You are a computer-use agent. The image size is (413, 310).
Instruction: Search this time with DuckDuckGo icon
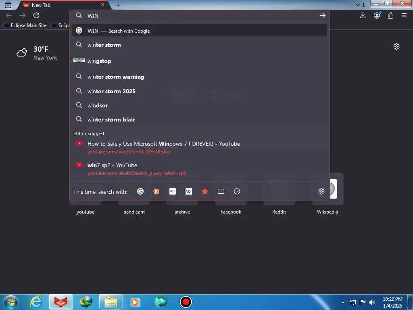(156, 191)
